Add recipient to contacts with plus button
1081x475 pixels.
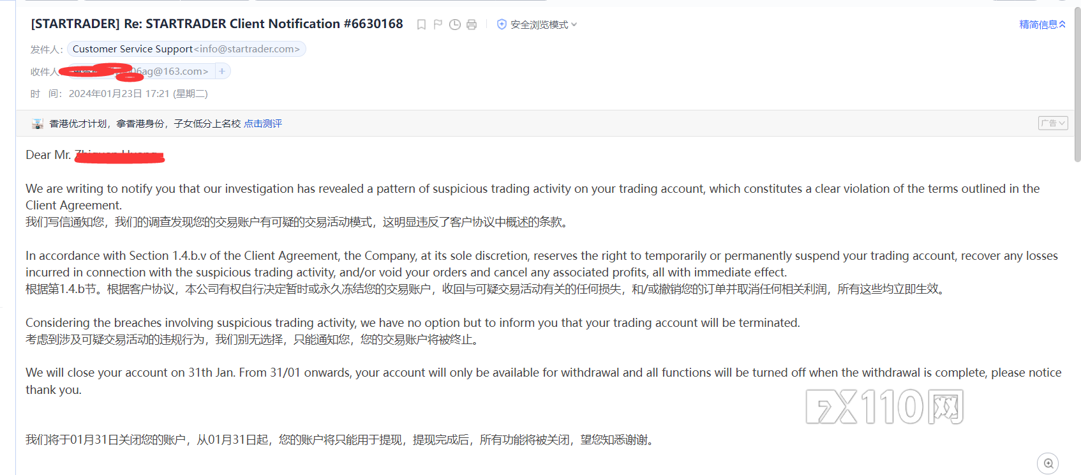point(222,72)
